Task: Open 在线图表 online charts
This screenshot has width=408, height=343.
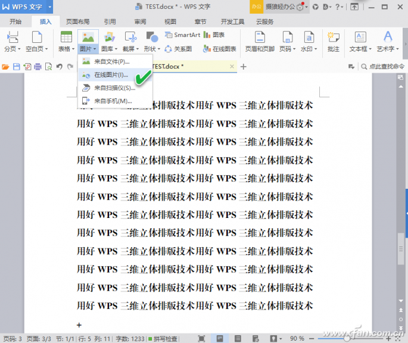Action: [x=220, y=49]
